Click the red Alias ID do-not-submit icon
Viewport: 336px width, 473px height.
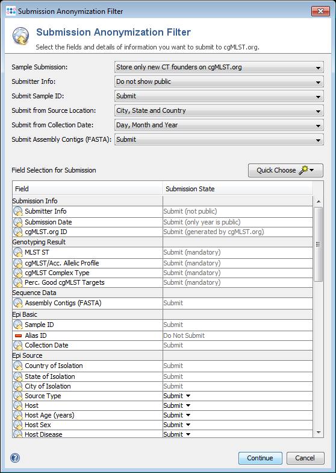click(x=18, y=335)
